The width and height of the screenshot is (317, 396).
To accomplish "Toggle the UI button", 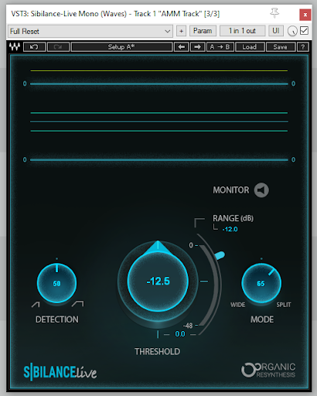I will 276,31.
